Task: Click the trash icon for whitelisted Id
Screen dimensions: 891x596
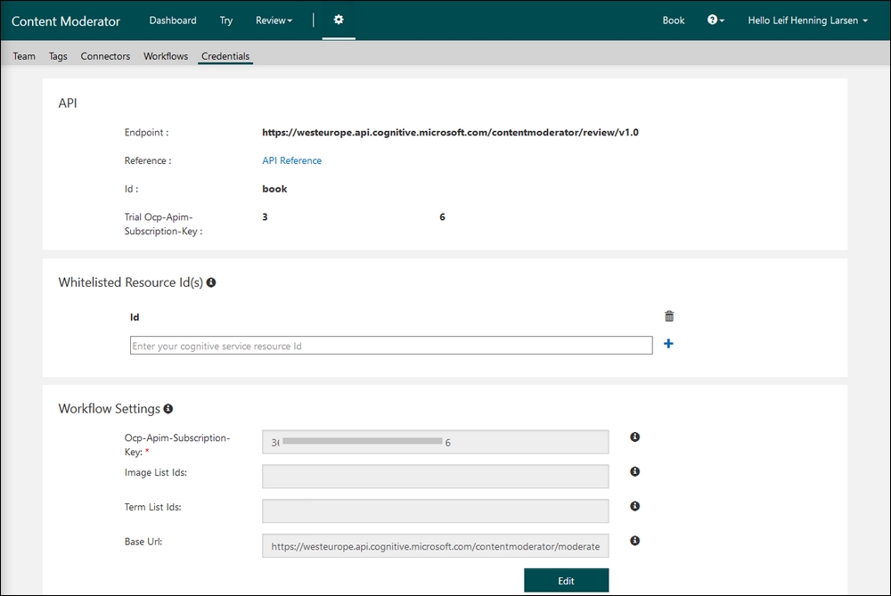Action: [669, 316]
